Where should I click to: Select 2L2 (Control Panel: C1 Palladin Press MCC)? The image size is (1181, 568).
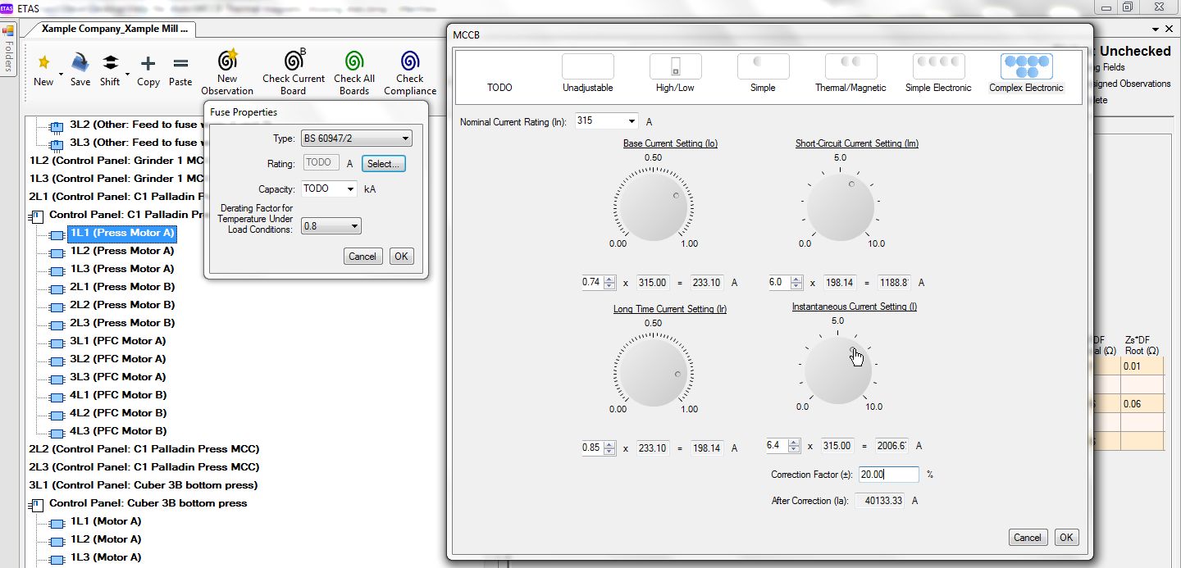[x=144, y=449]
